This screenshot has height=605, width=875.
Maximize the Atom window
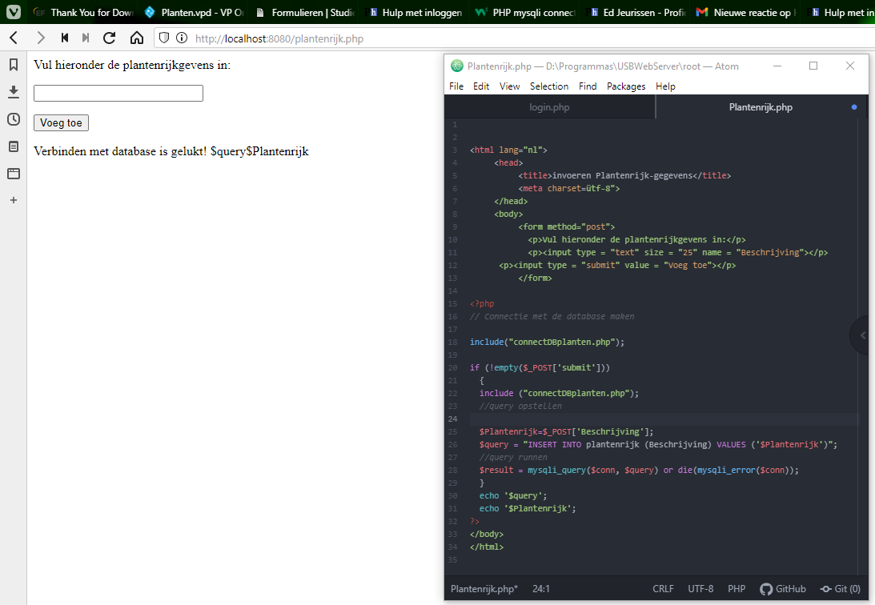[813, 66]
